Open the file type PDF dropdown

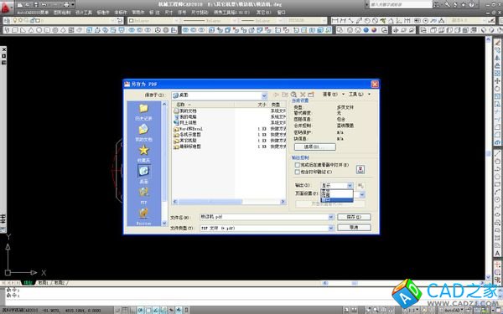331,228
